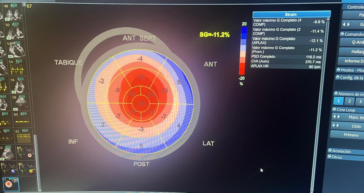This screenshot has width=364, height=193.
Task: Select thumbnail 66 strain bullseye image
Action: click(x=27, y=169)
